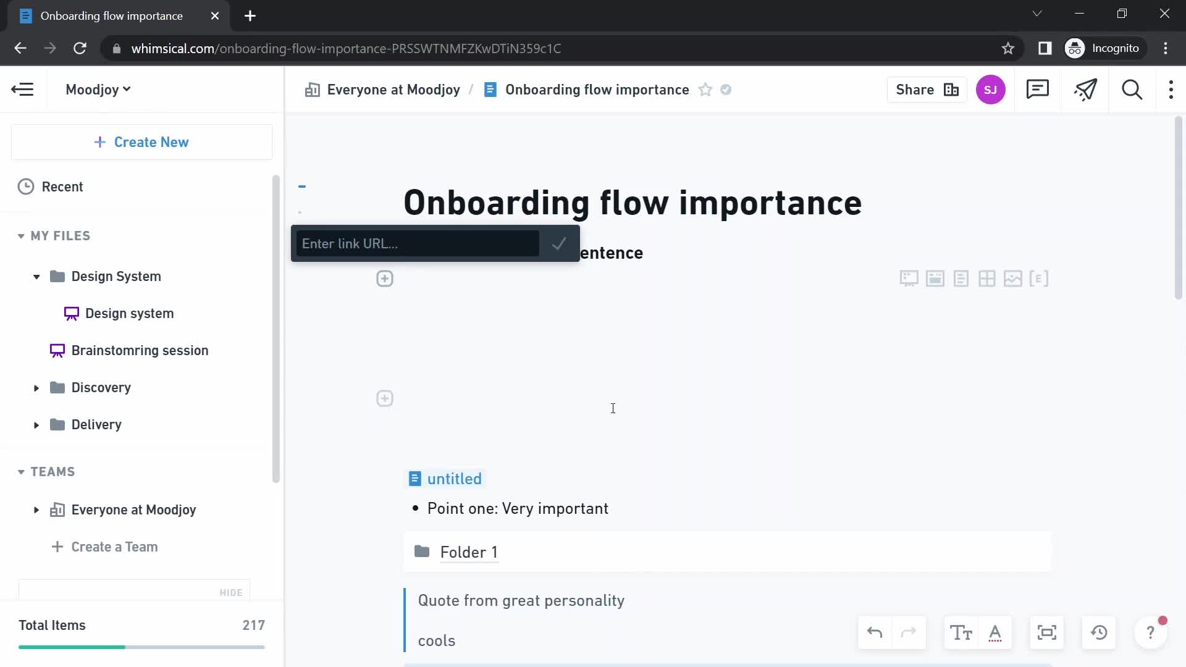
Task: Click the version history icon
Action: point(1100,633)
